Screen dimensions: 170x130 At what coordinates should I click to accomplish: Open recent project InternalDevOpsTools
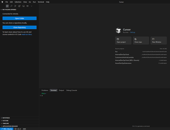coord(141,55)
